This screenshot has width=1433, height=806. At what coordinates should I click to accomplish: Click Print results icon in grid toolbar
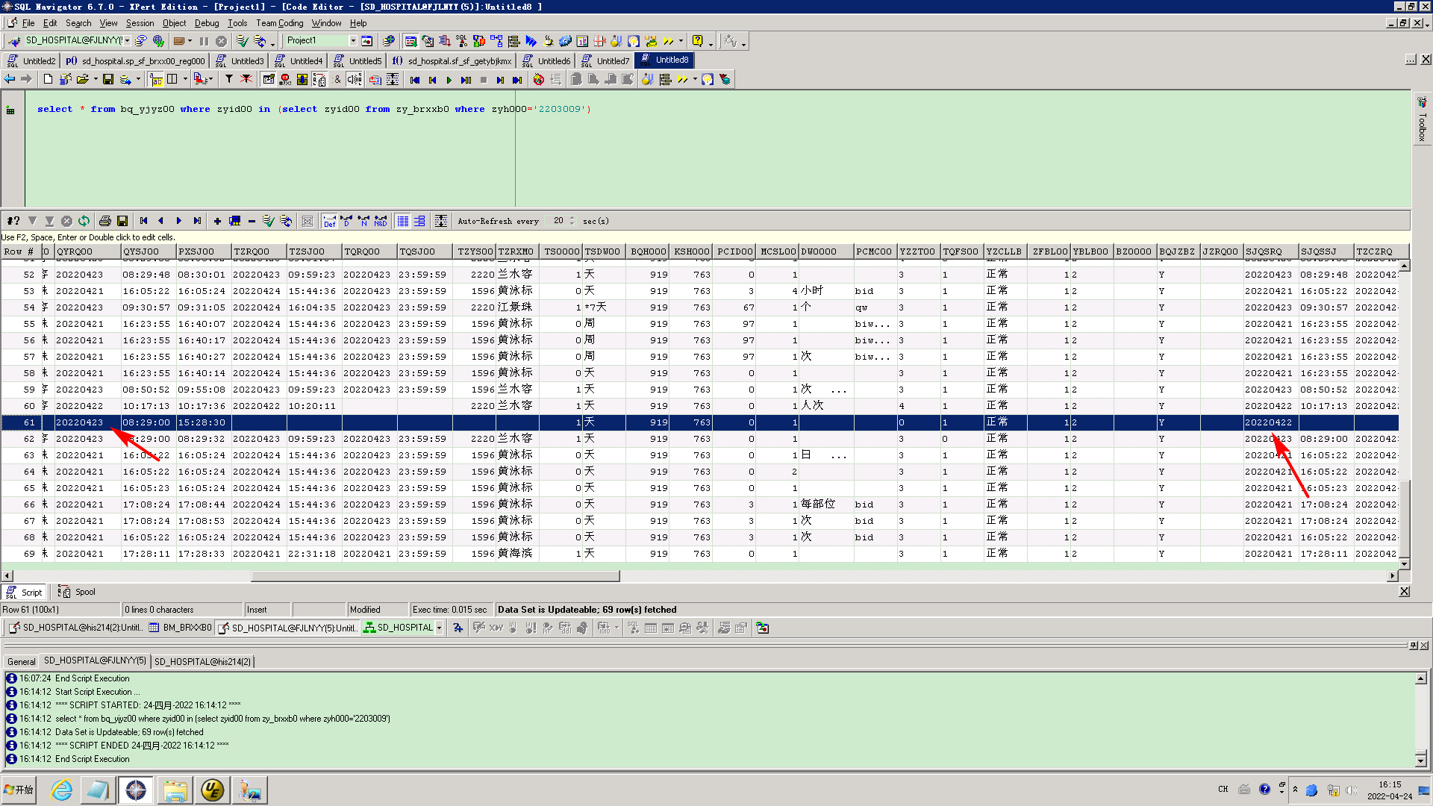point(105,221)
